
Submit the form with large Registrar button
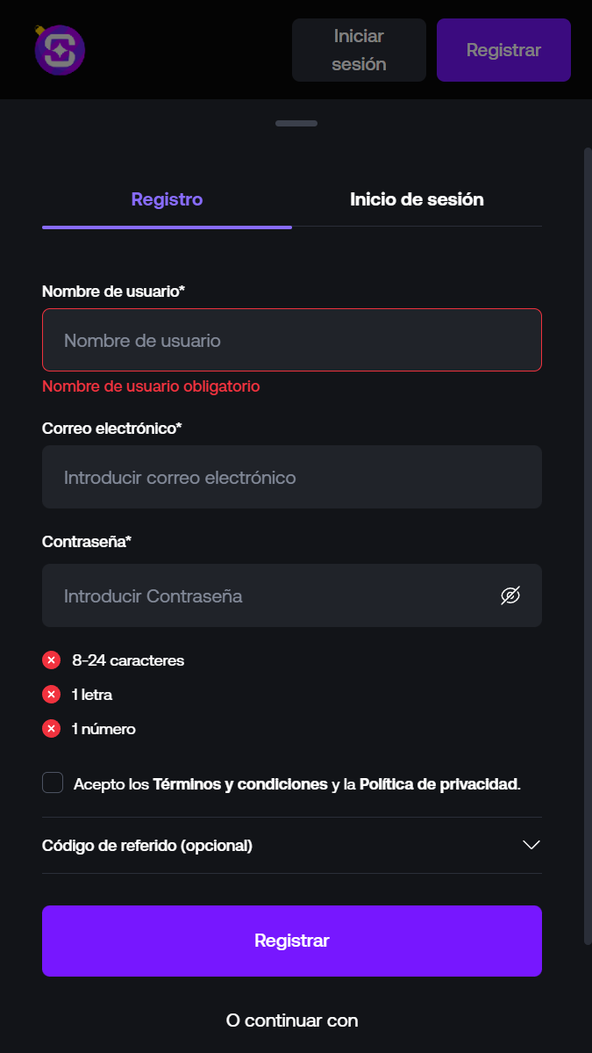[x=292, y=941]
